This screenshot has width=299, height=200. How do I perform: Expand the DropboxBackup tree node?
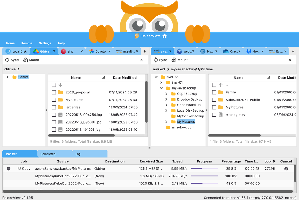pyautogui.click(x=166, y=99)
